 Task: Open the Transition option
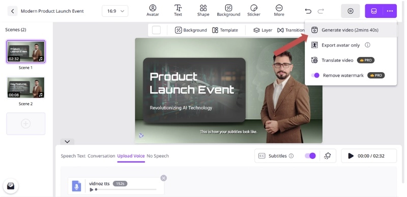coord(290,30)
